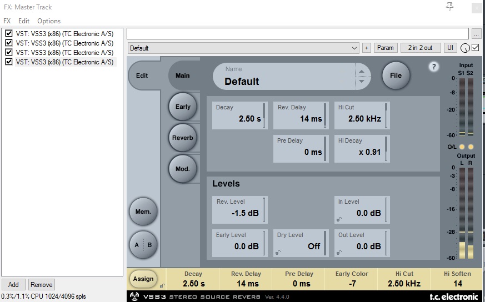Viewport: 485px width, 302px height.
Task: Click the Hi Decay x 0.91 parameter
Action: click(362, 149)
